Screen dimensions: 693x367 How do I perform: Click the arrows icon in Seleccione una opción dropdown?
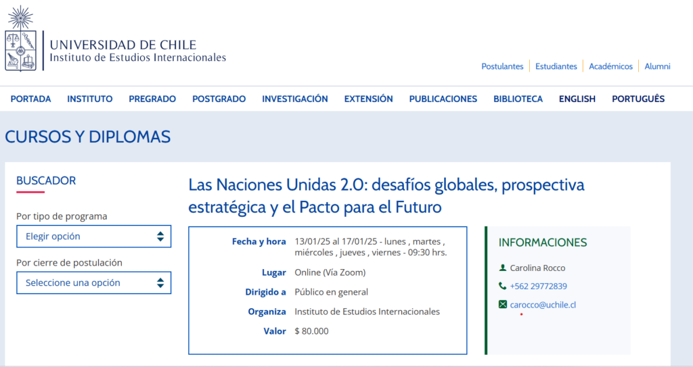(x=160, y=283)
